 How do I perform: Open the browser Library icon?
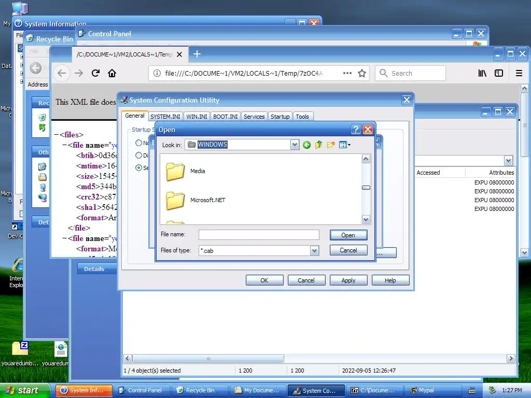click(482, 73)
